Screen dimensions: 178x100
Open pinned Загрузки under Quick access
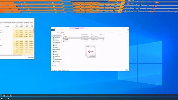56,39
